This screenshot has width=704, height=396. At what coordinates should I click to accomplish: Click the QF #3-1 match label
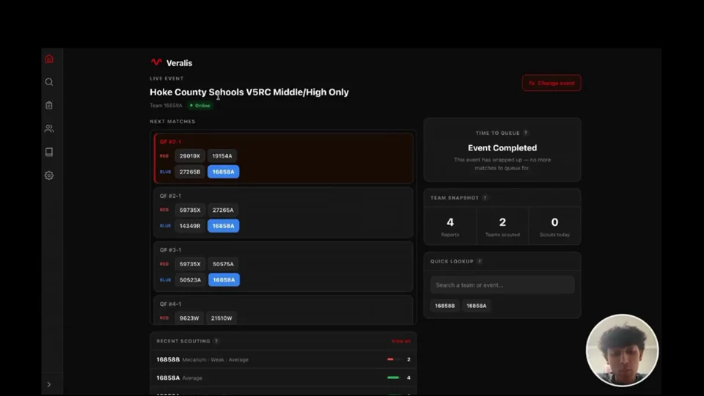click(x=171, y=249)
